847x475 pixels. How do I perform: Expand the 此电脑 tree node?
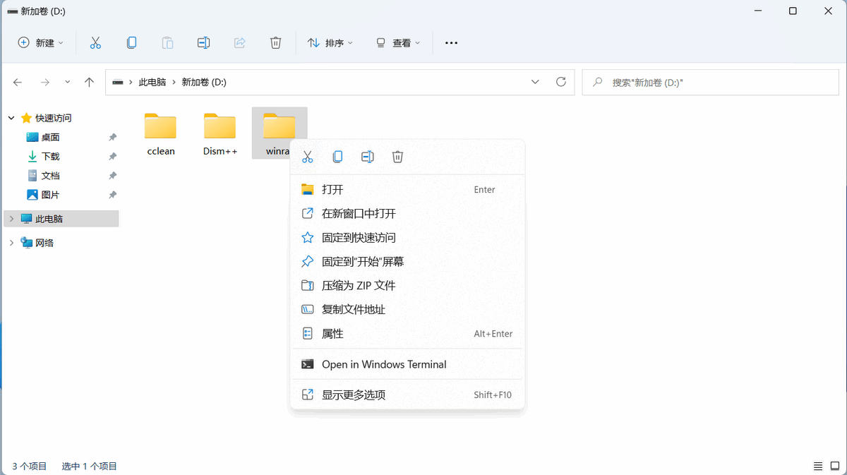(x=12, y=219)
